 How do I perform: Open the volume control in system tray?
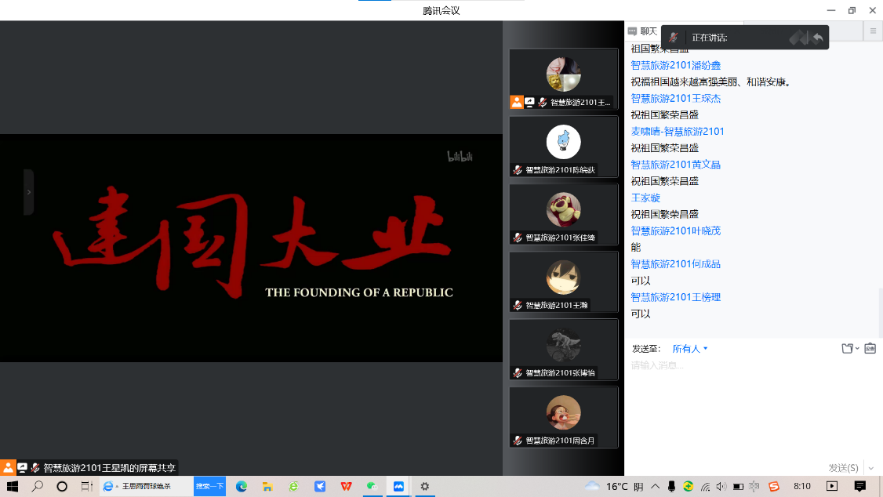tap(721, 486)
